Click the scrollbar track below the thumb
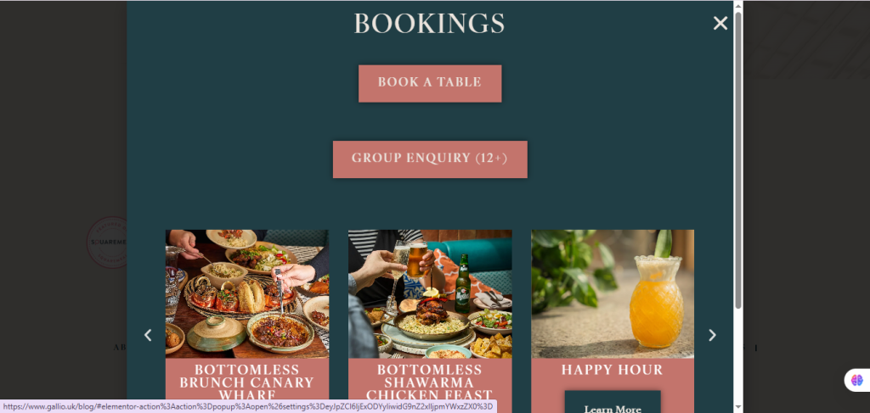This screenshot has width=870, height=413. 738,355
